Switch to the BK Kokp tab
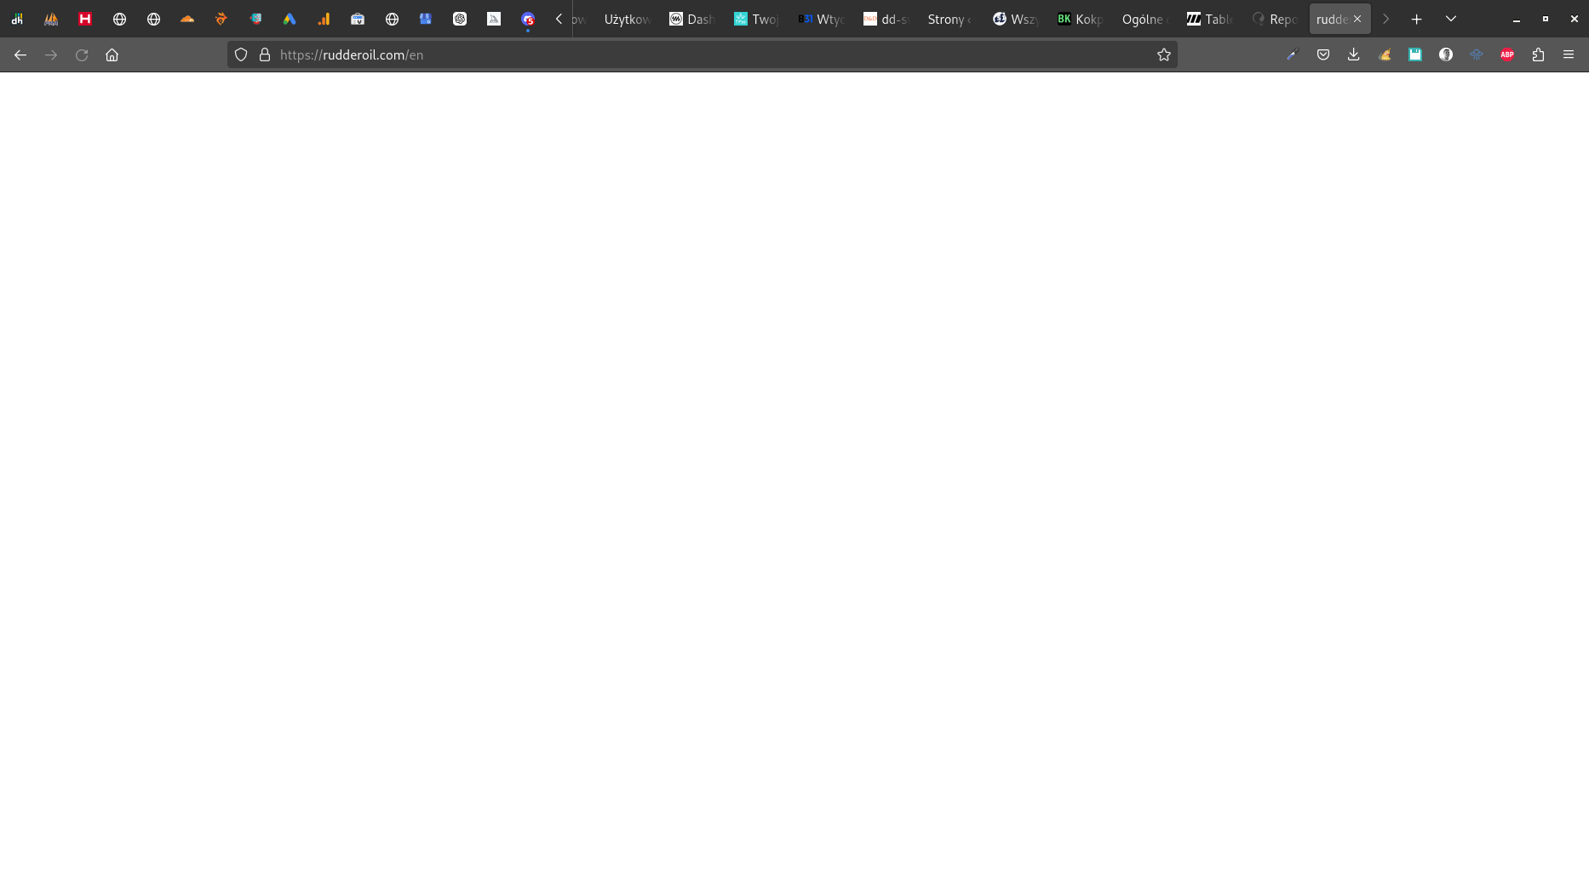The width and height of the screenshot is (1589, 892). pos(1080,19)
